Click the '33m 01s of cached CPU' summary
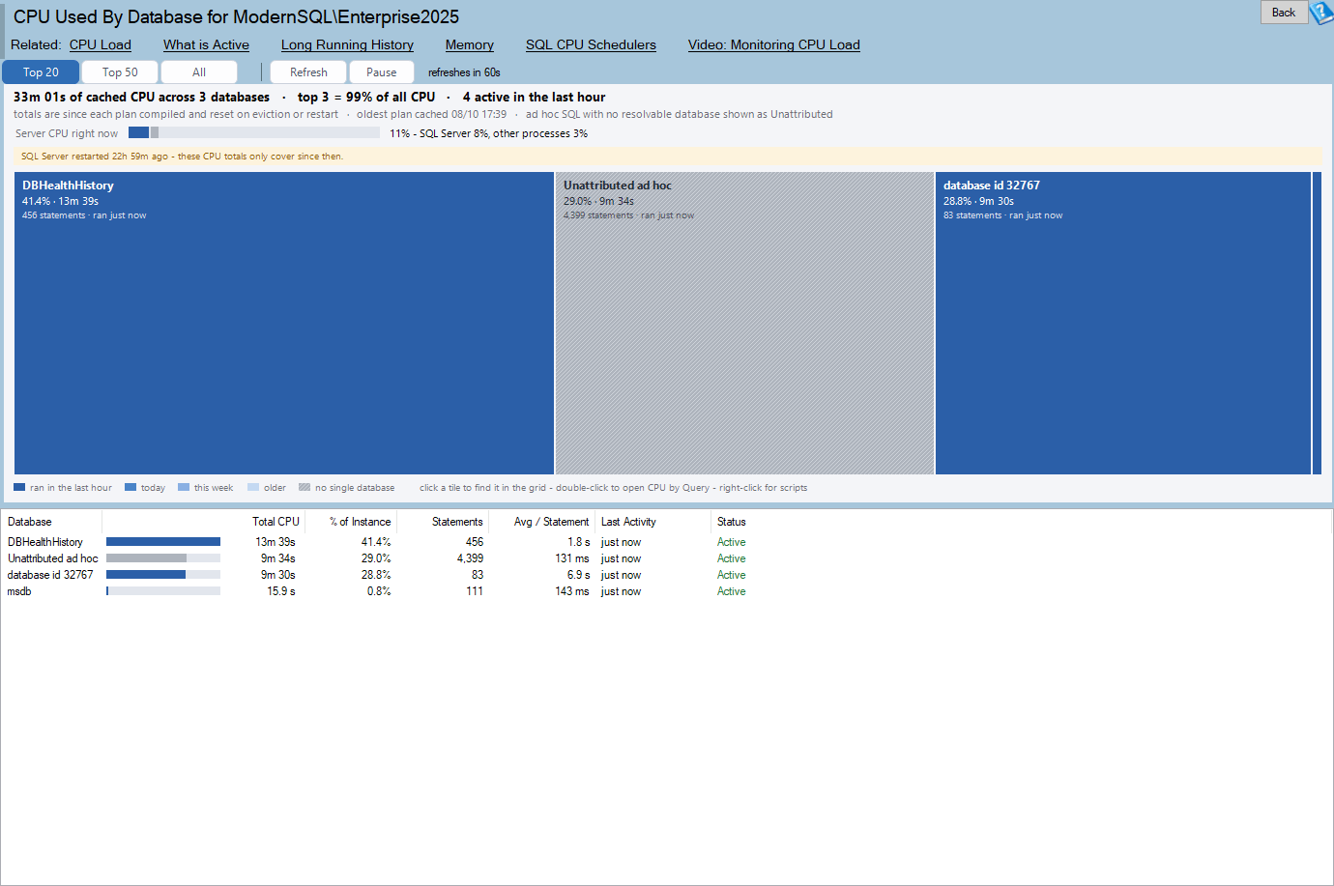The image size is (1334, 886). [x=141, y=97]
